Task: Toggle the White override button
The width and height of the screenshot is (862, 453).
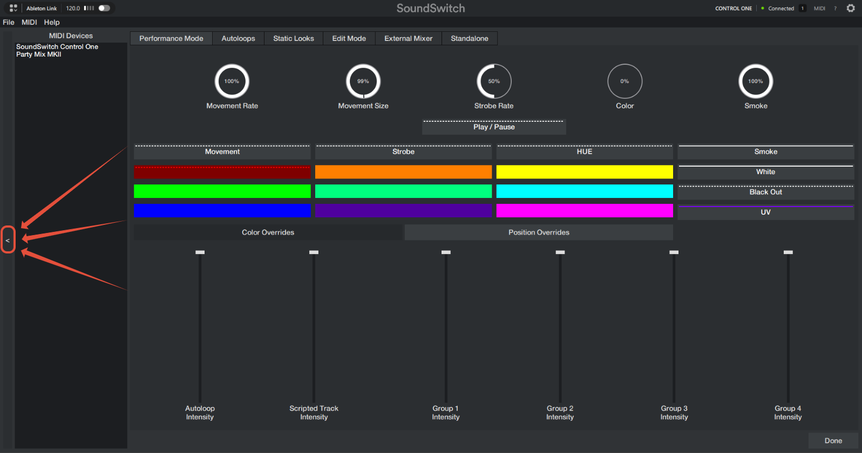Action: [x=766, y=172]
